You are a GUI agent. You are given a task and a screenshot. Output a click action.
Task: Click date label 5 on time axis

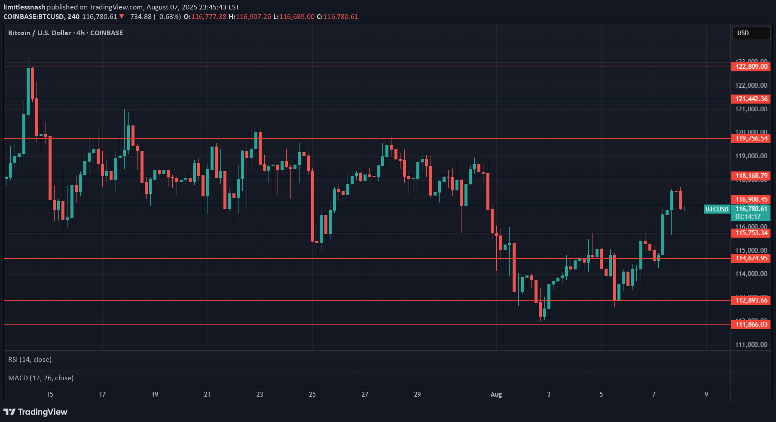(x=601, y=394)
